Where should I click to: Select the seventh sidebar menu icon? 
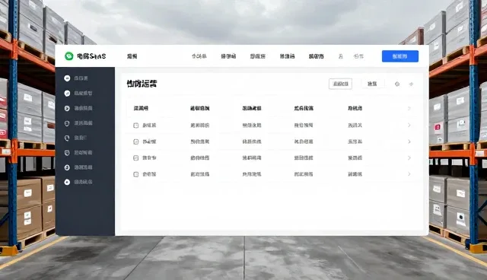[67, 167]
